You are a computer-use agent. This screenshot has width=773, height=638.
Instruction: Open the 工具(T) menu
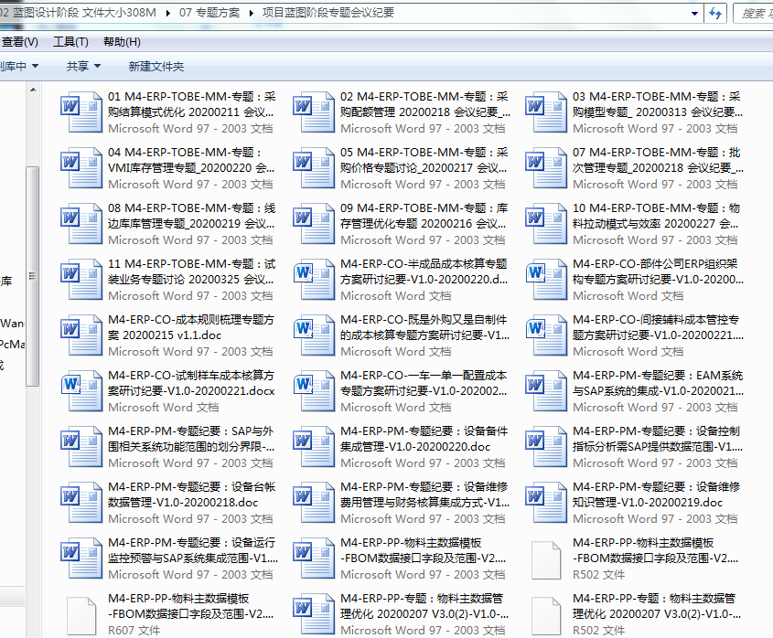tap(70, 41)
